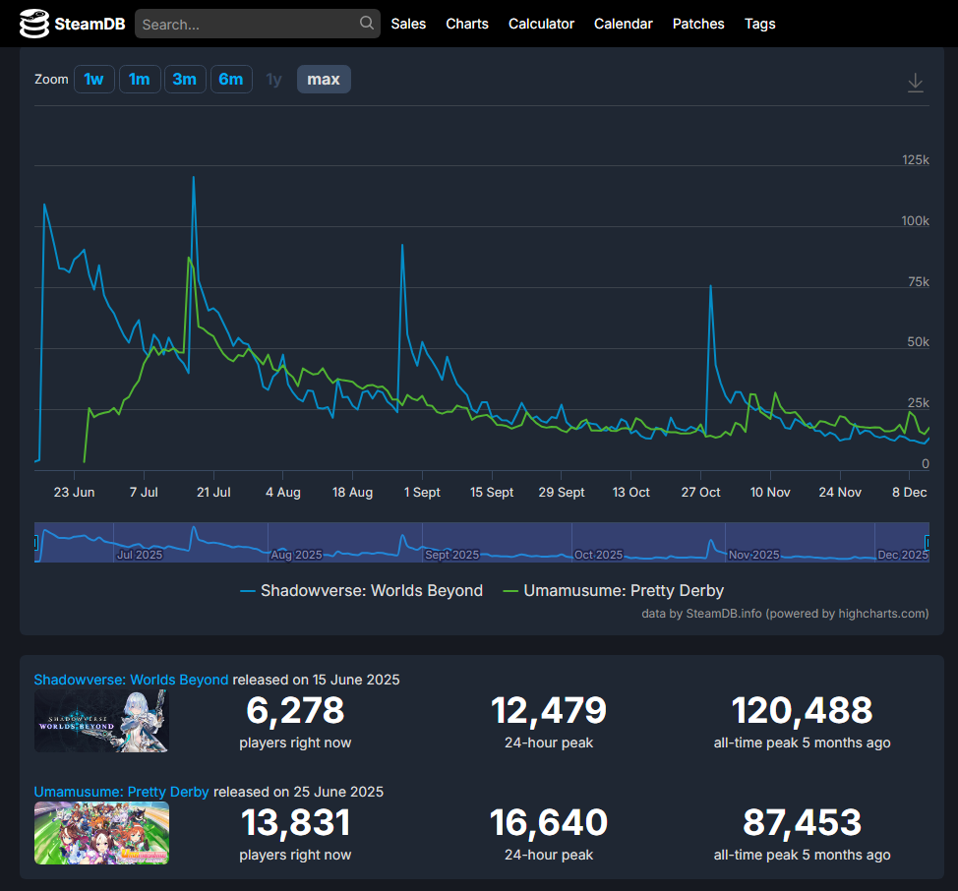Click the 6,278 players right now value
Screen dimensions: 958x891
pyautogui.click(x=295, y=710)
